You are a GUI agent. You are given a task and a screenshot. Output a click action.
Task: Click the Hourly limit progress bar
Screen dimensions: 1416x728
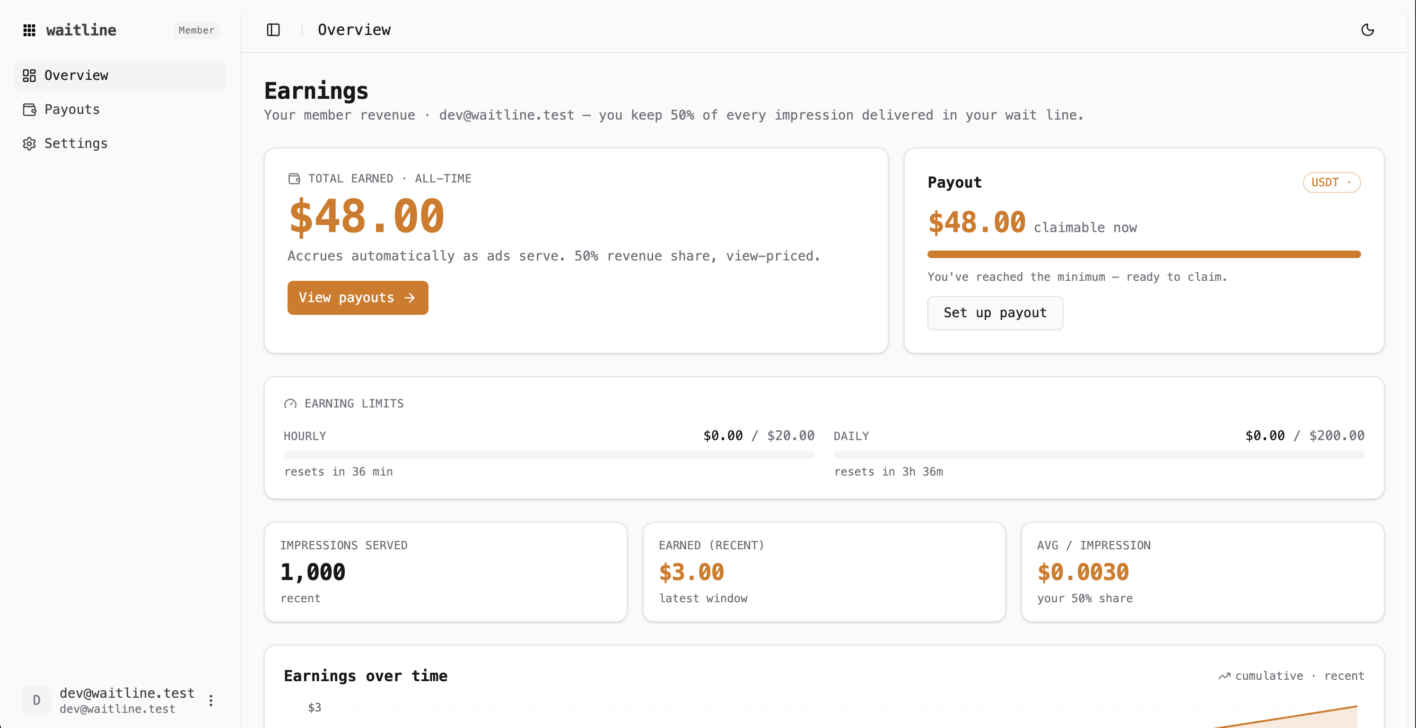pos(549,455)
